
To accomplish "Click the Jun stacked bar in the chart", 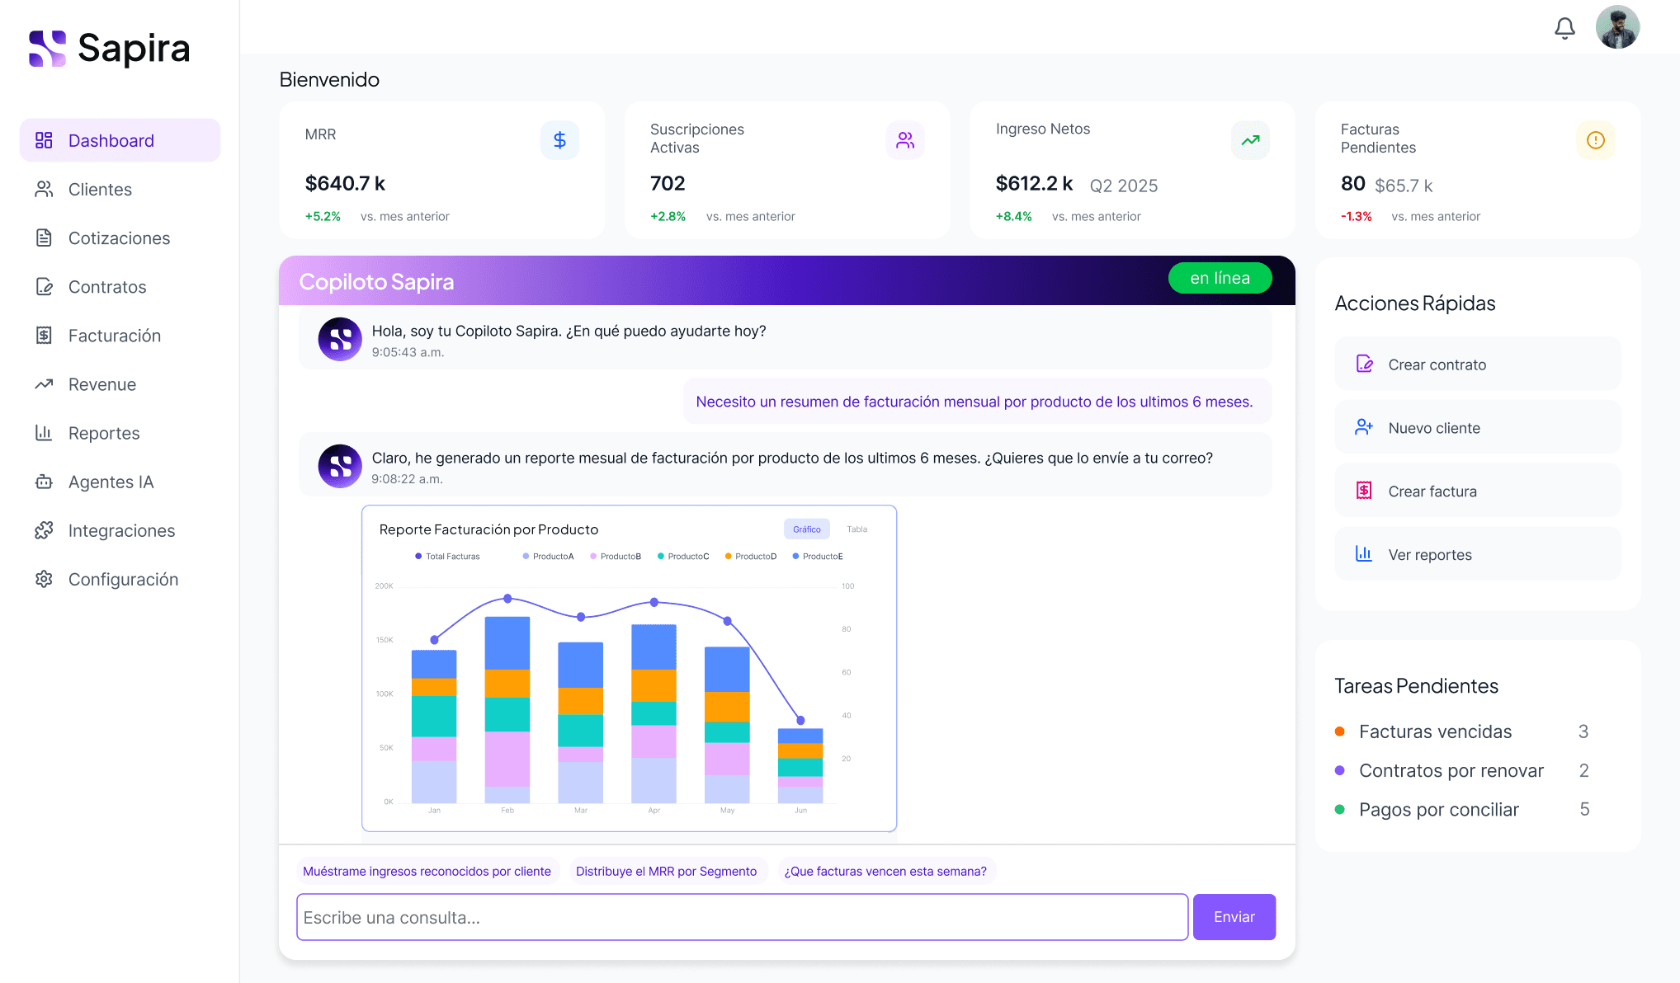I will 800,765.
